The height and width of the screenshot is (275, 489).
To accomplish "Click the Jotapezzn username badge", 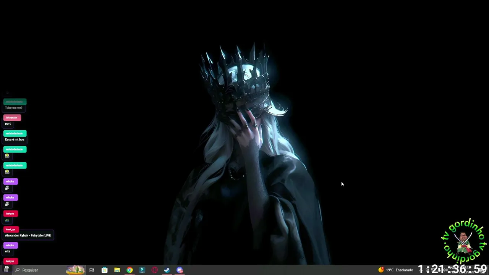I will click(12, 118).
